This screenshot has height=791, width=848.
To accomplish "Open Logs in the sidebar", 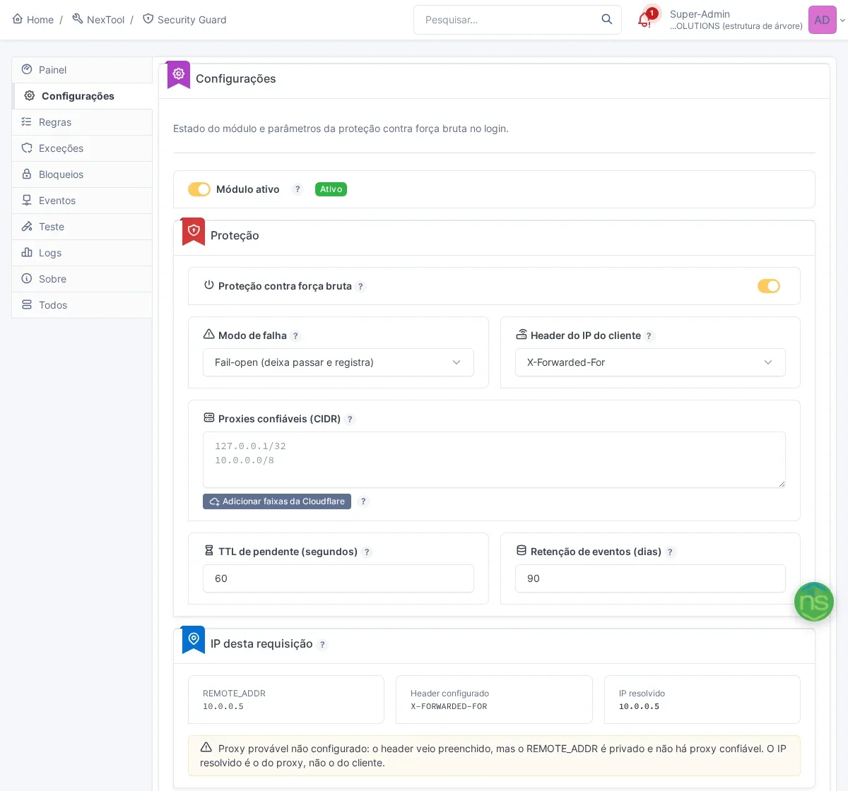I will point(82,253).
